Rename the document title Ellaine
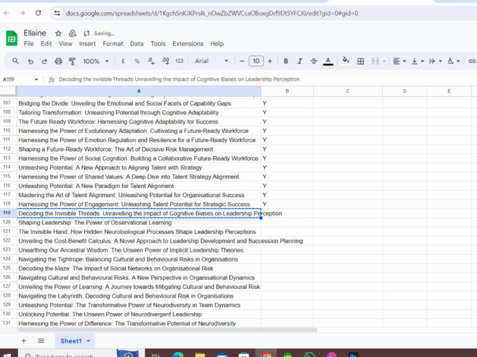Screen dimensions: 477x357 (x=35, y=33)
